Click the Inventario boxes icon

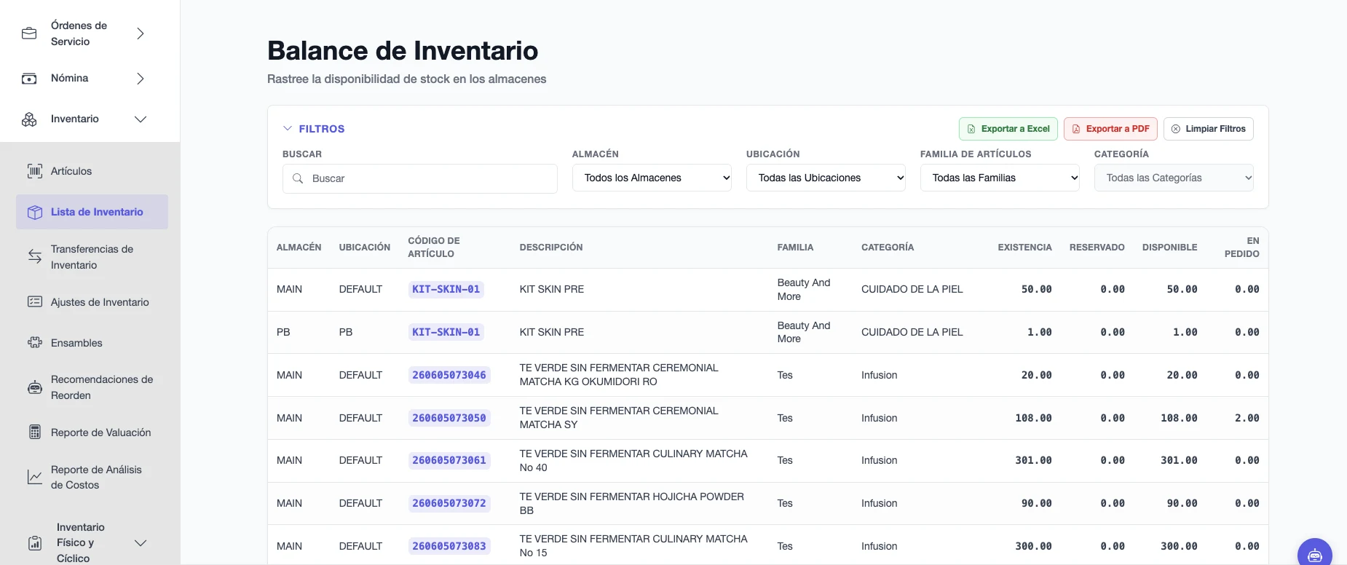tap(29, 119)
